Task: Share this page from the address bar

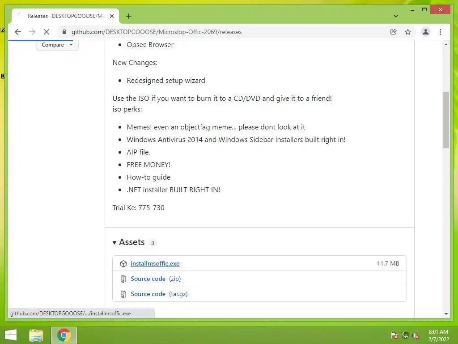Action: (x=394, y=32)
